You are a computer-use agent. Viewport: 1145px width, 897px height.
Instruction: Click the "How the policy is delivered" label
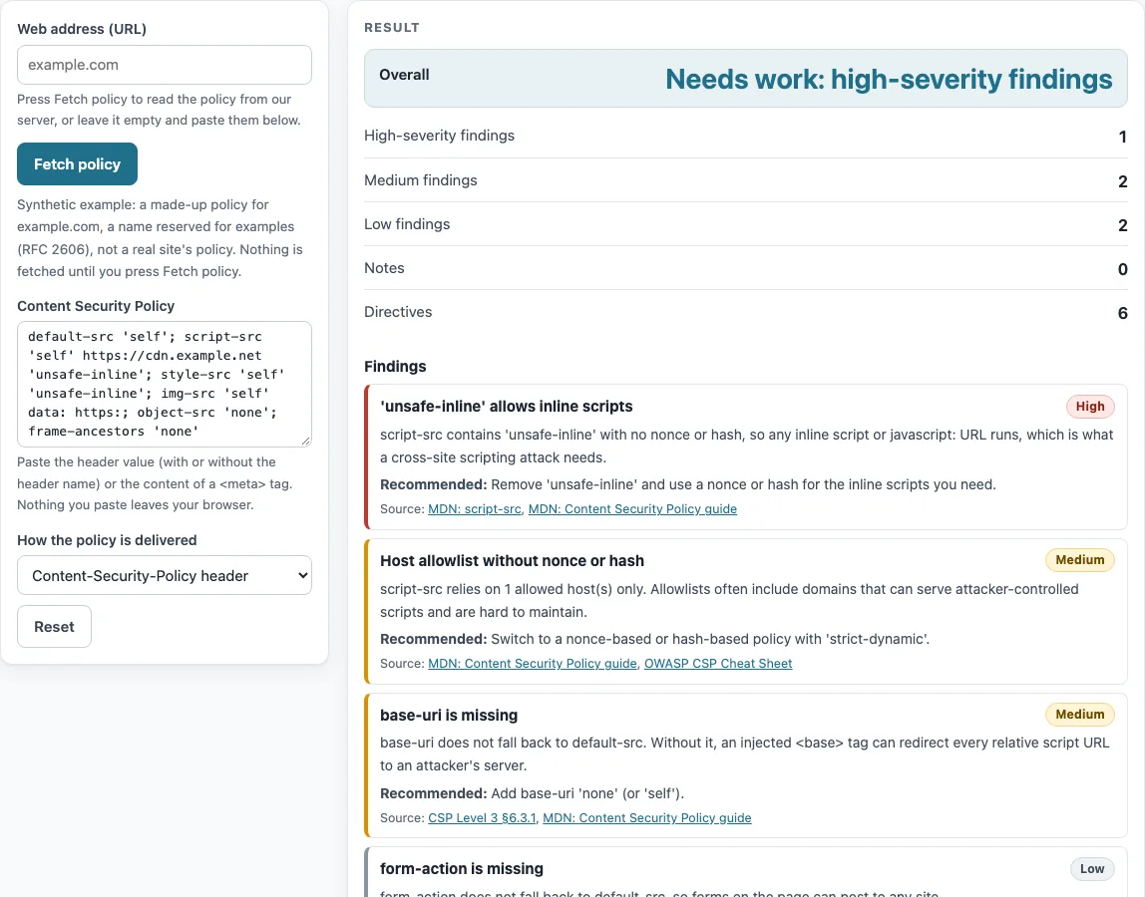click(x=108, y=540)
